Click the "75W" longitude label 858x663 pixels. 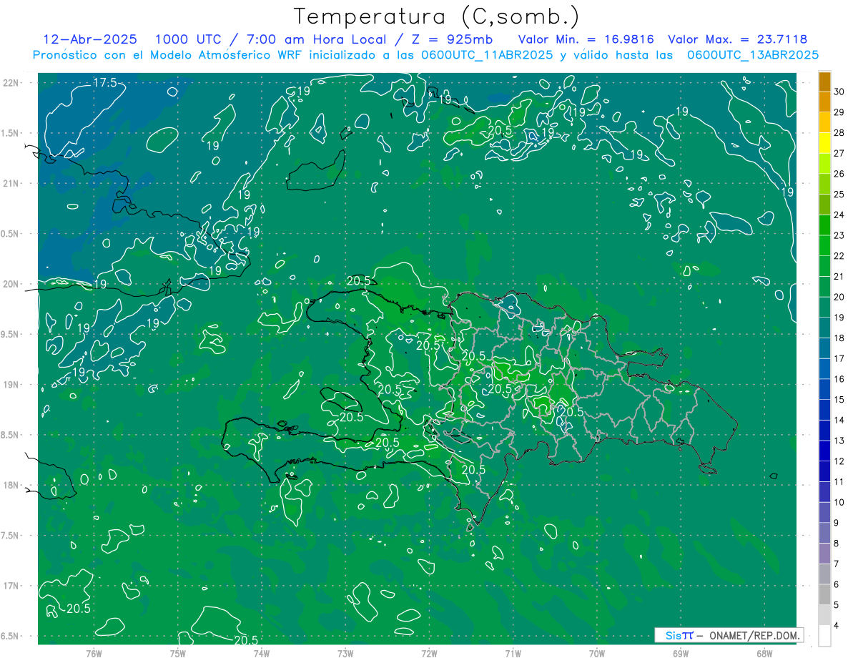tap(177, 653)
